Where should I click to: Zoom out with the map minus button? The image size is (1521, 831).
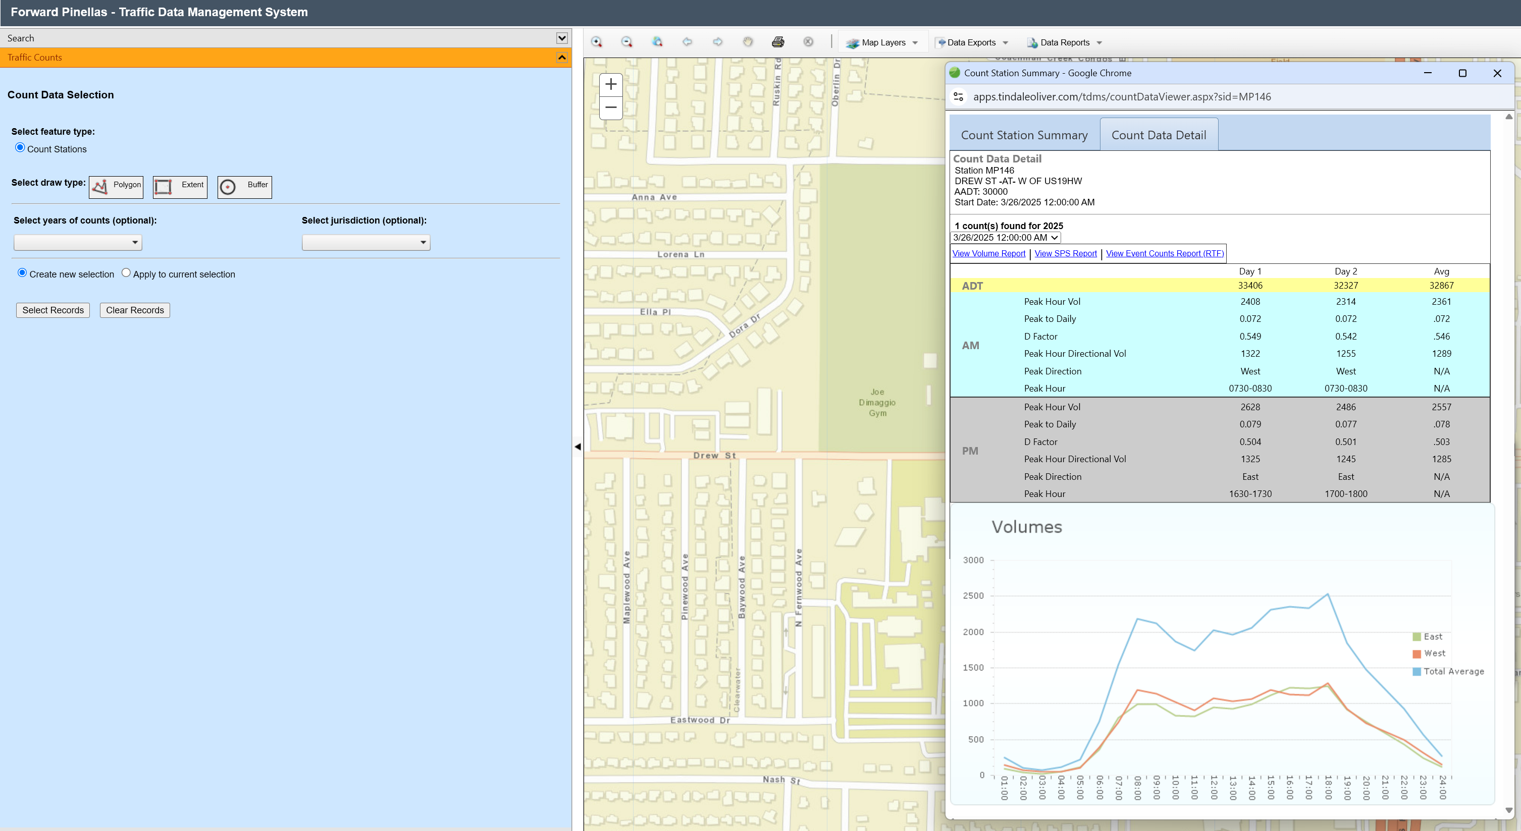[x=610, y=108]
